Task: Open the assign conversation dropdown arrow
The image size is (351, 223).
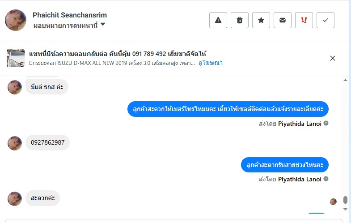Action: (x=103, y=25)
